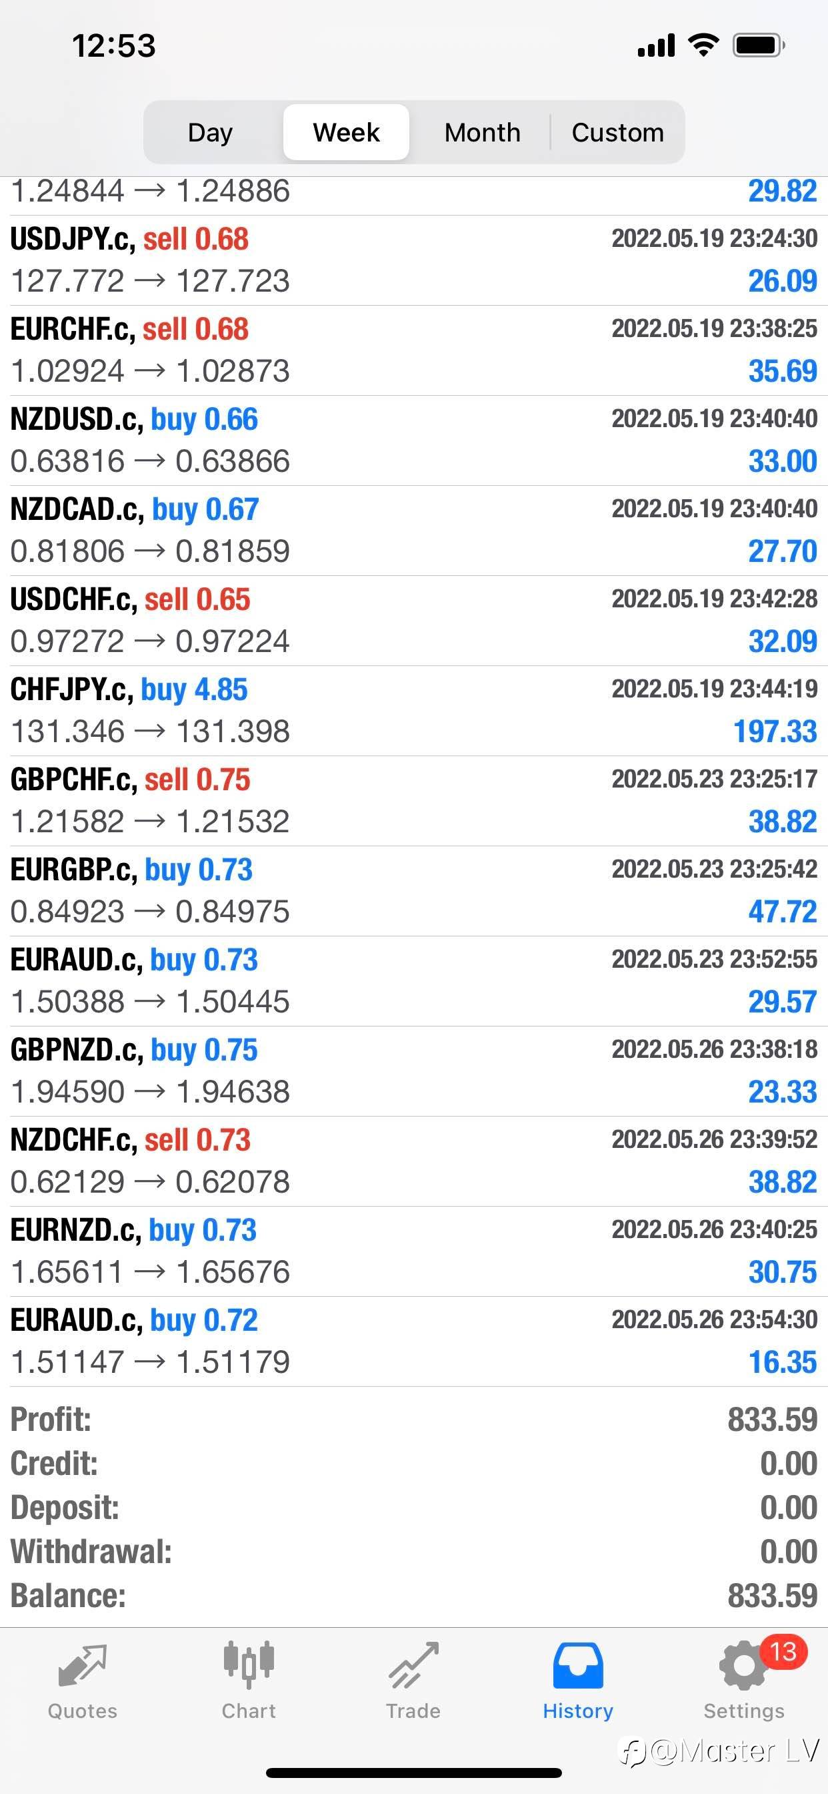Open the CHFJPY.c buy 4.85 trade
This screenshot has height=1794, width=828.
coord(413,710)
